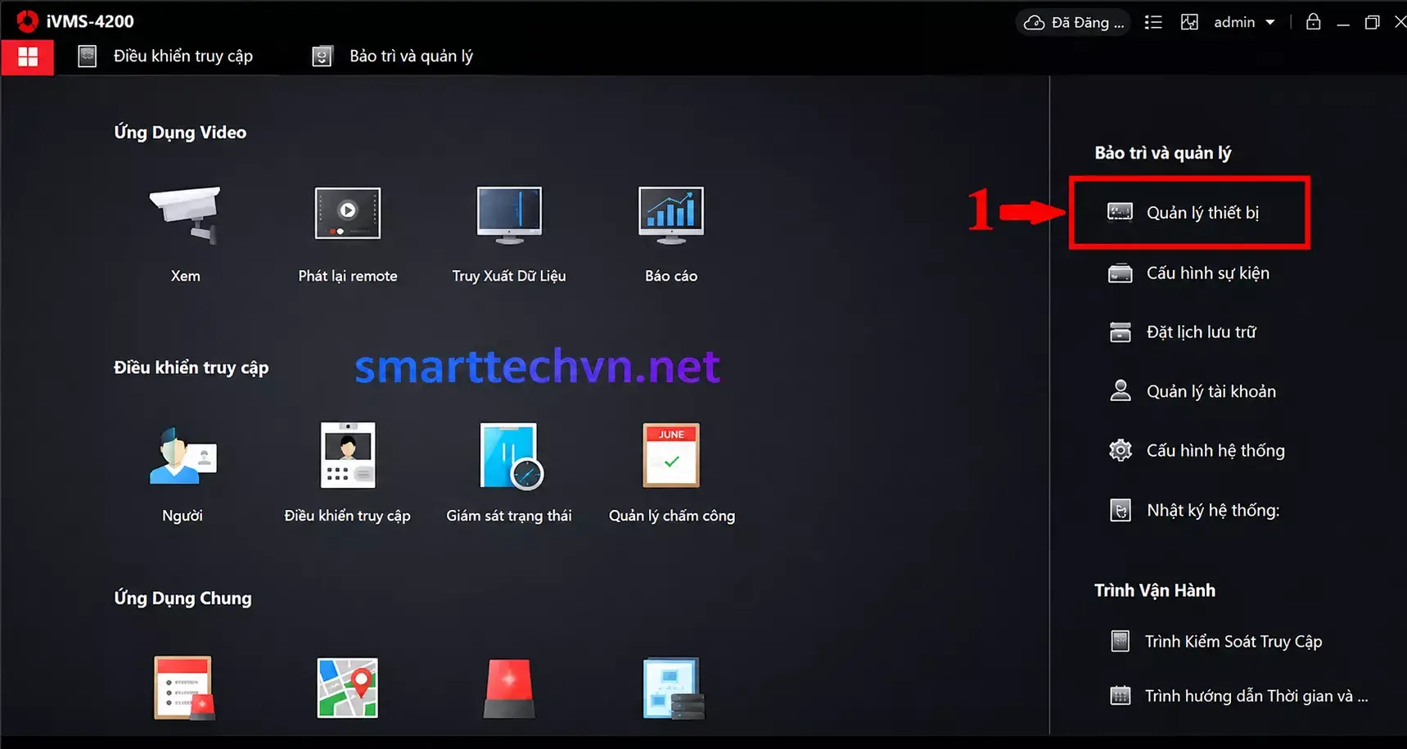This screenshot has height=749, width=1407.
Task: Click the Xem label text
Action: tap(185, 276)
